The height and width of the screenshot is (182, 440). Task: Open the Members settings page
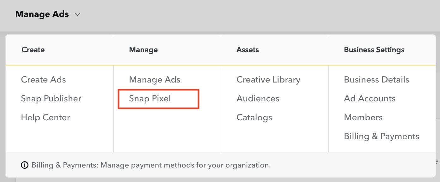click(363, 117)
